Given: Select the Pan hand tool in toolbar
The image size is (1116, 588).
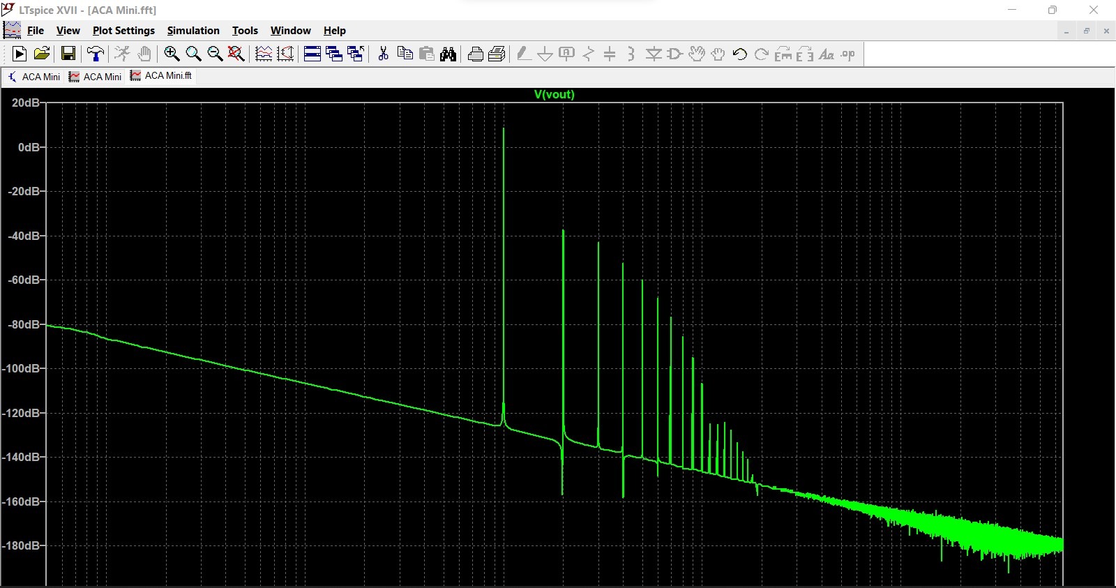Looking at the screenshot, I should (x=144, y=54).
